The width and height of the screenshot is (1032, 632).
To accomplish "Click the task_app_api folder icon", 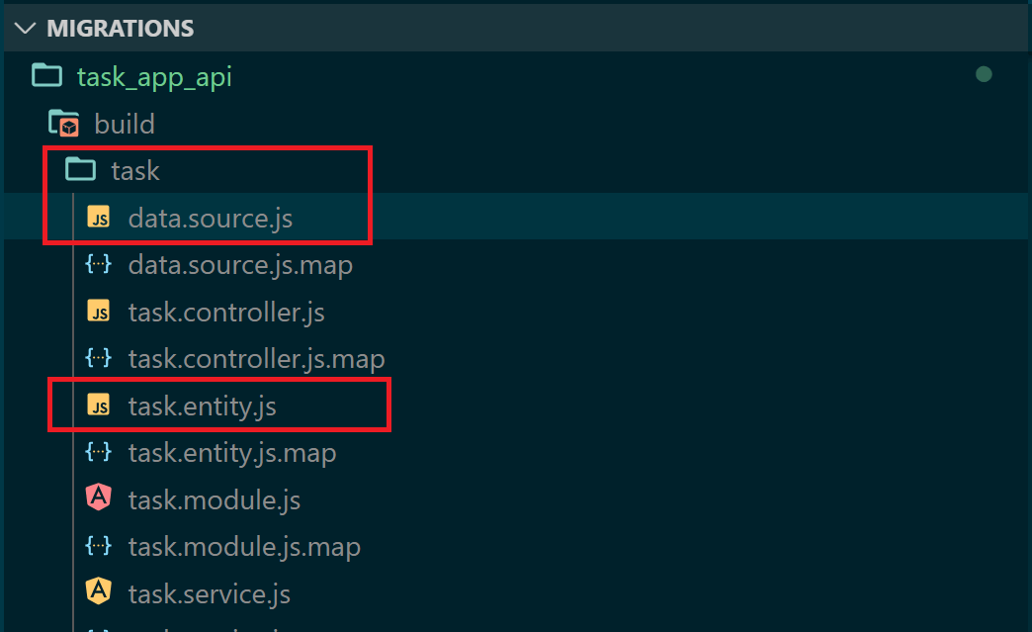I will point(46,76).
